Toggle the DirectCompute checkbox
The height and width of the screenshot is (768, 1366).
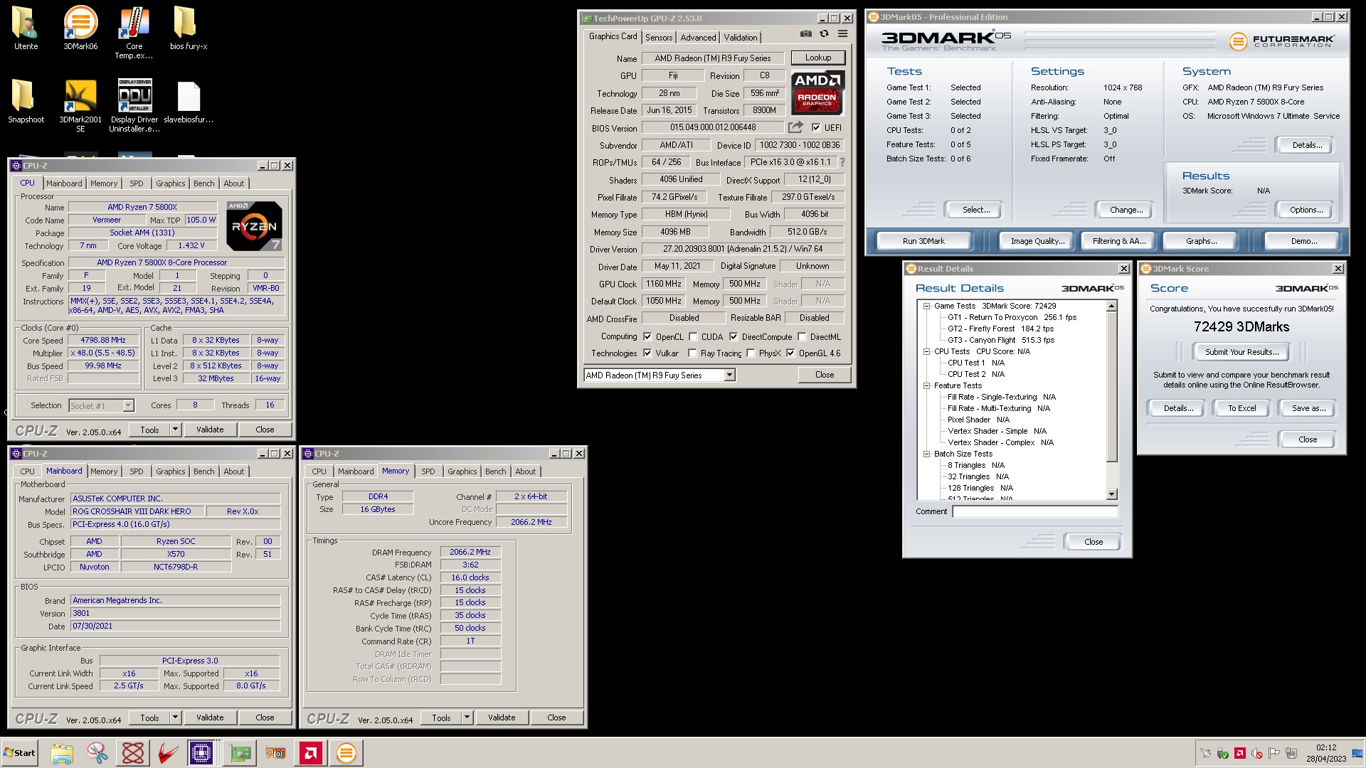pos(734,337)
